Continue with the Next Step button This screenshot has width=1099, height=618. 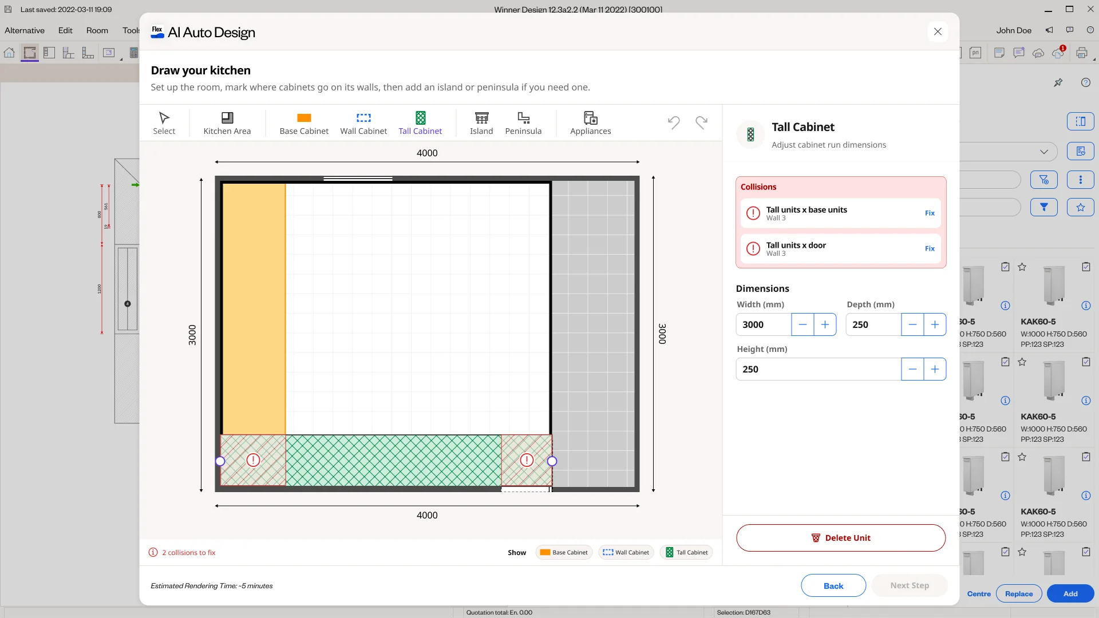910,585
